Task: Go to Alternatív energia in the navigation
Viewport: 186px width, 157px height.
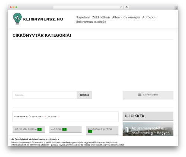Action: point(126,17)
